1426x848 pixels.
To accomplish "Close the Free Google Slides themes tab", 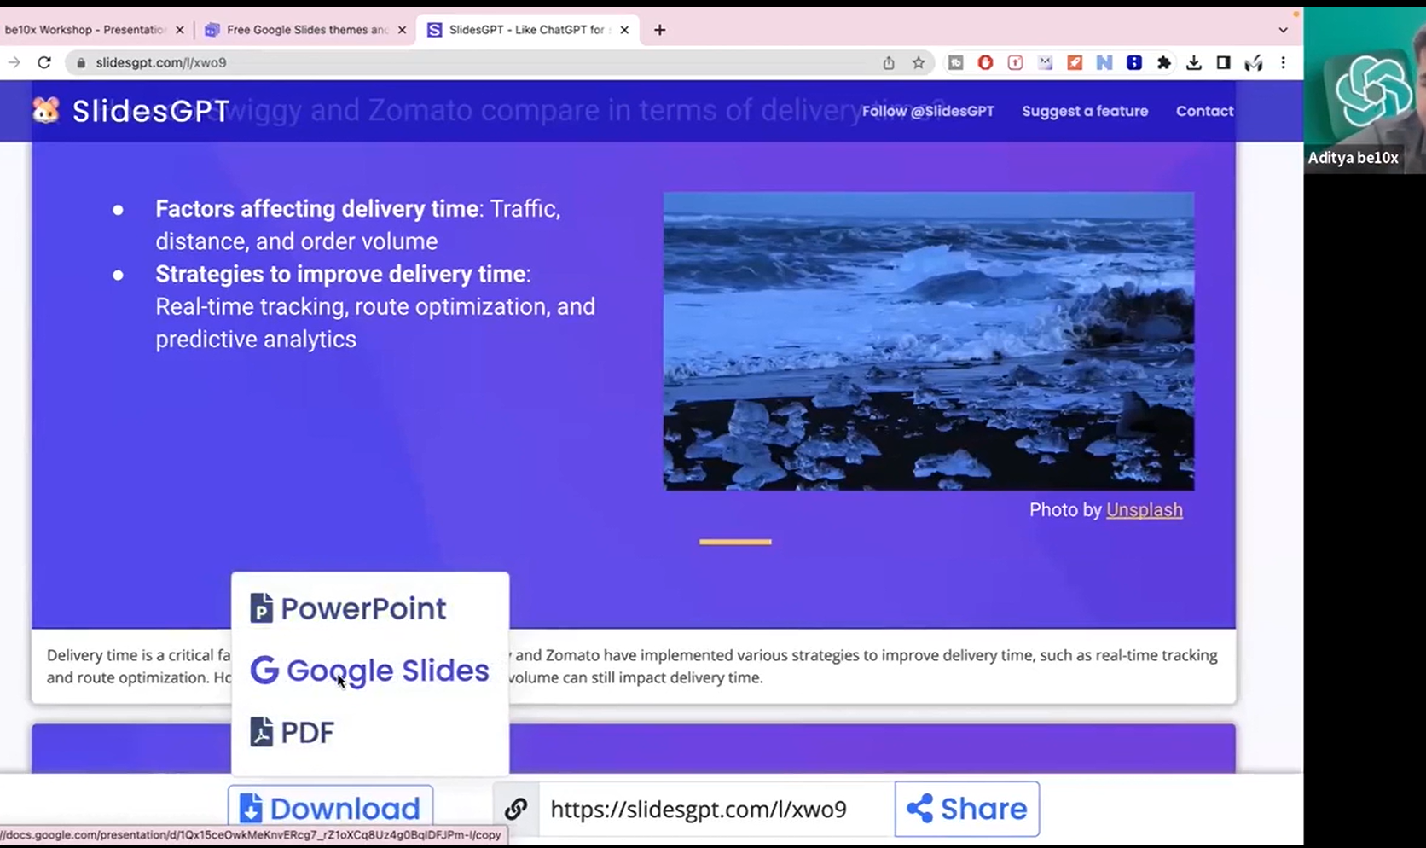I will 402,30.
